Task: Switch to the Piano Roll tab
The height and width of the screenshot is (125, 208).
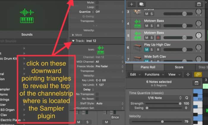Action: [x=148, y=67]
